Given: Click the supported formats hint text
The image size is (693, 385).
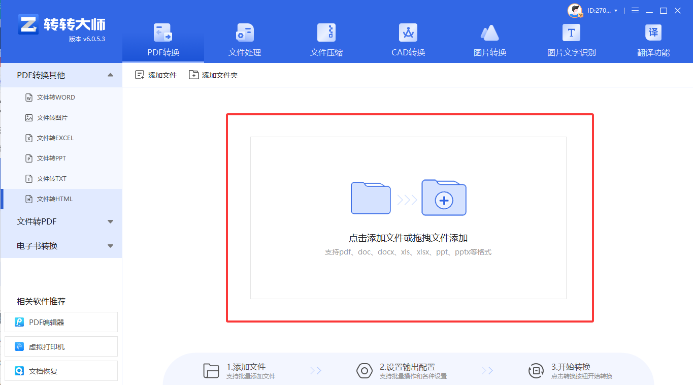Looking at the screenshot, I should pyautogui.click(x=408, y=252).
